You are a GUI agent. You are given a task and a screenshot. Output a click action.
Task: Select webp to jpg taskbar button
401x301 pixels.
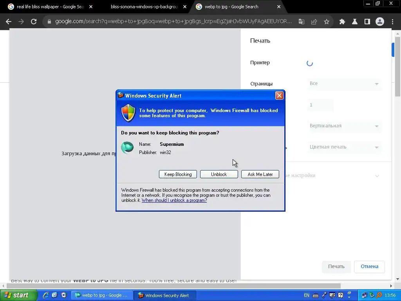[102, 296]
